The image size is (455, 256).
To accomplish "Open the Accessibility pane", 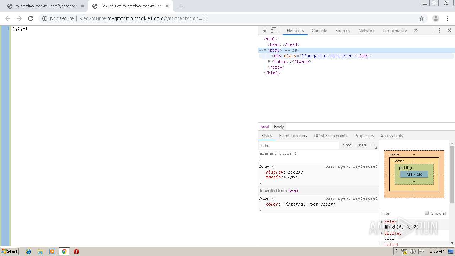I will (392, 136).
